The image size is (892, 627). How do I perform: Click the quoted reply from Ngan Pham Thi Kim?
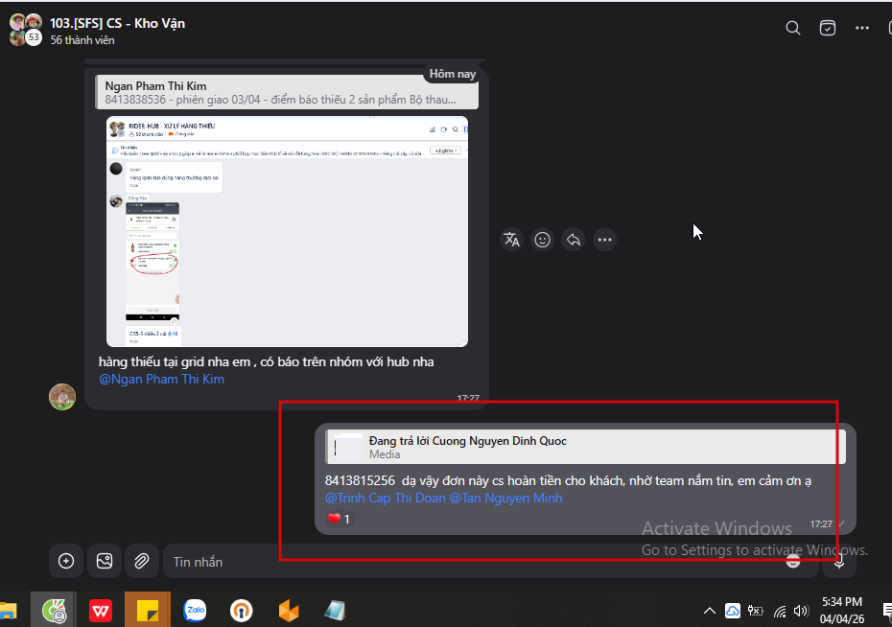tap(287, 92)
